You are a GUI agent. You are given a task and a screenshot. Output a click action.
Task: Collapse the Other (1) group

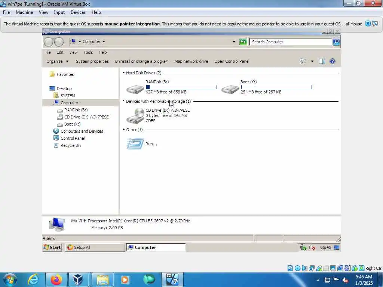123,130
